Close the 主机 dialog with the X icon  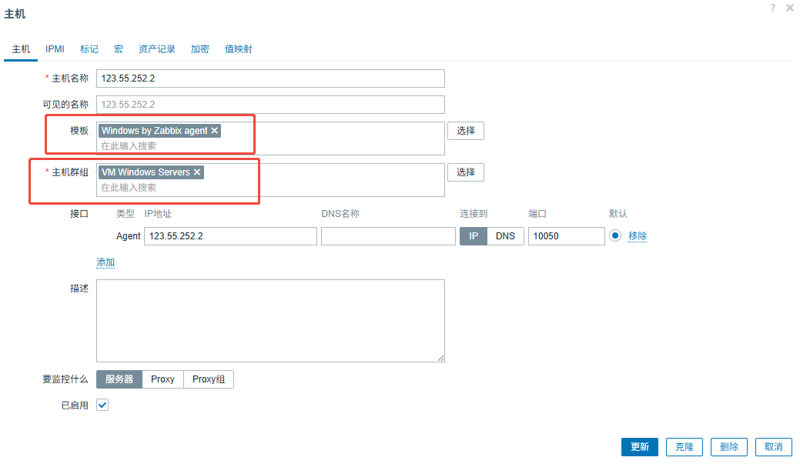coord(789,8)
